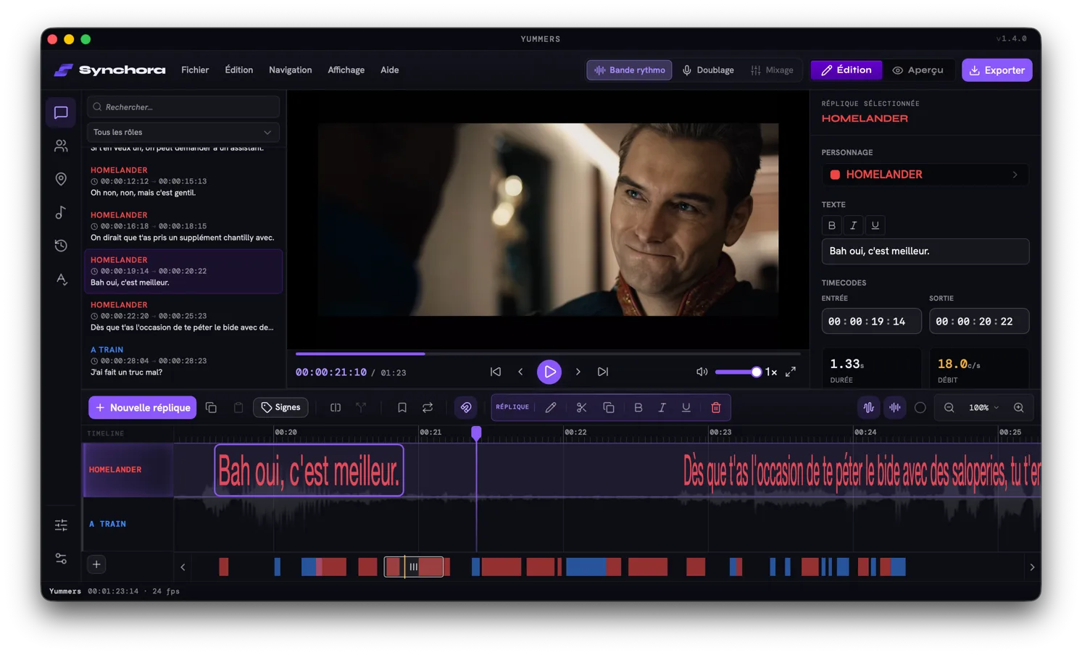
Task: Skip to the start of the video
Action: [x=496, y=372]
